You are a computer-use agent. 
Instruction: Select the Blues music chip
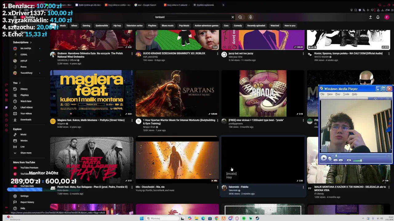pyautogui.click(x=167, y=26)
